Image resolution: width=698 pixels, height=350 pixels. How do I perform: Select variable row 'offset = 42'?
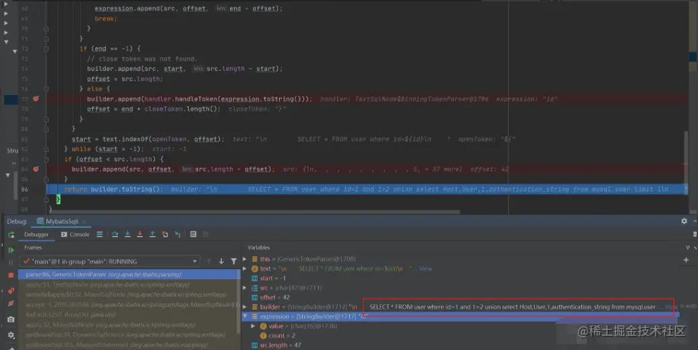(x=461, y=297)
